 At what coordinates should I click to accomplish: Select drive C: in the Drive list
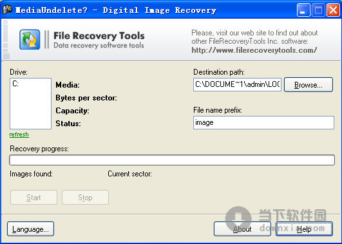[x=15, y=84]
